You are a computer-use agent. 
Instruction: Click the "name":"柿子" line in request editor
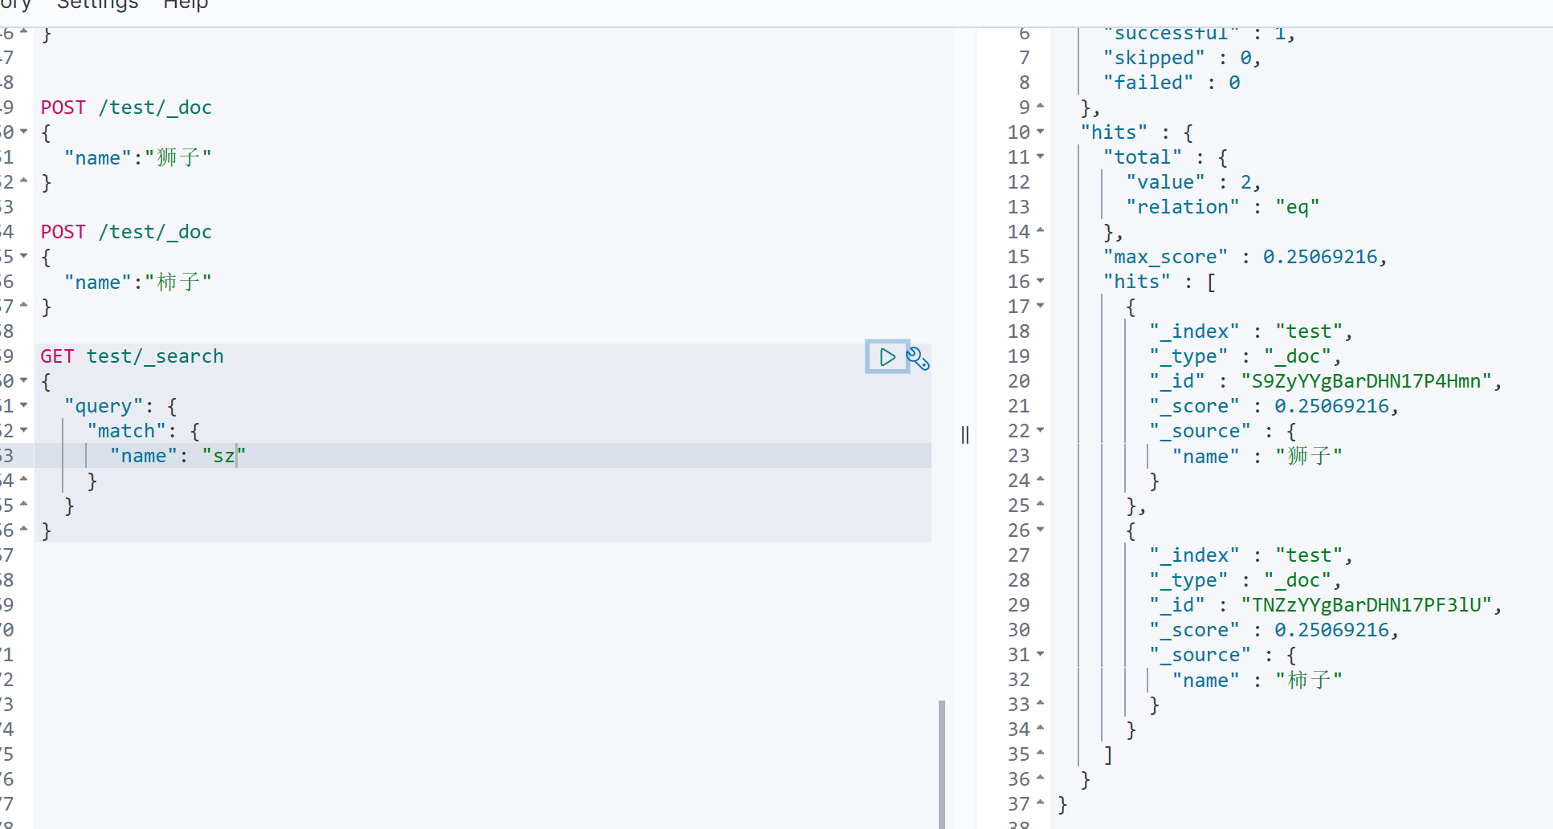[138, 282]
